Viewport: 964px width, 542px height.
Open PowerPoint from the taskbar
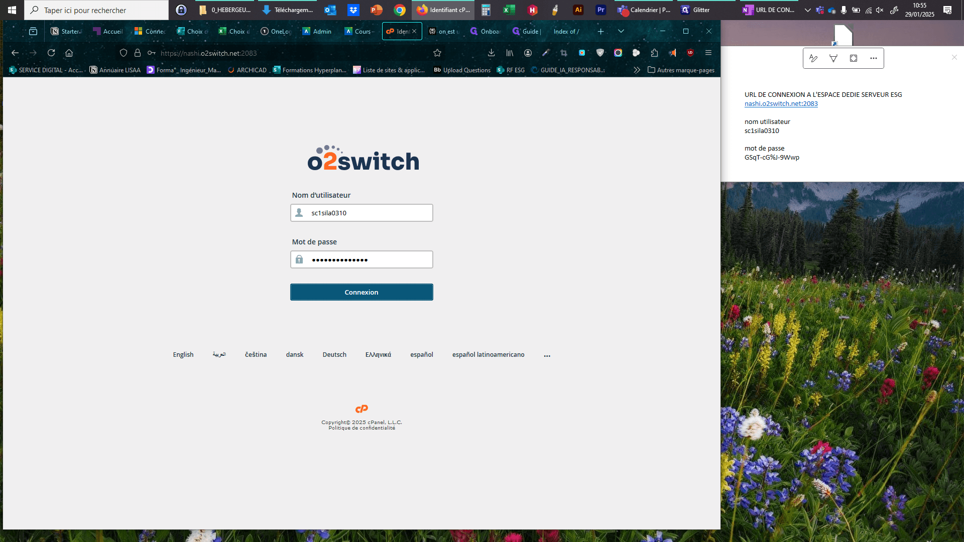[376, 10]
